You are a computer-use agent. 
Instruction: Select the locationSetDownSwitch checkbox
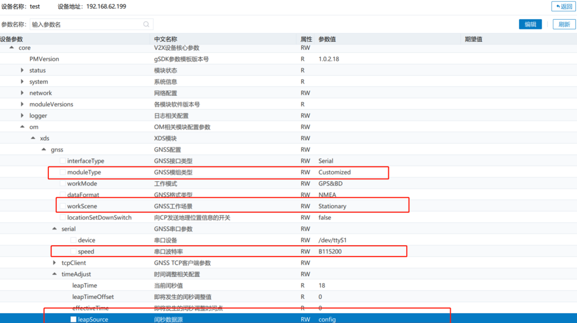click(x=63, y=218)
